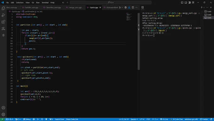The height and width of the screenshot is (121, 214).
Task: Close the terminal panel
Action: click(211, 7)
